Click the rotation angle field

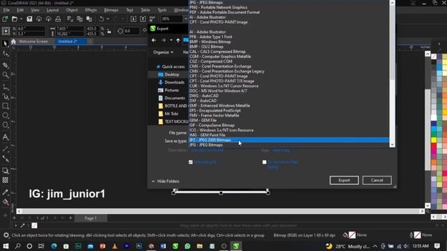pyautogui.click(x=132, y=31)
